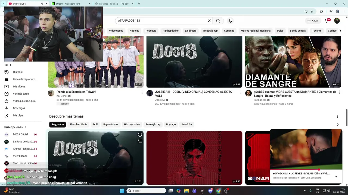Screen dimensions: 348x195
Task: Open the Windows Start menu
Action: click(122, 191)
